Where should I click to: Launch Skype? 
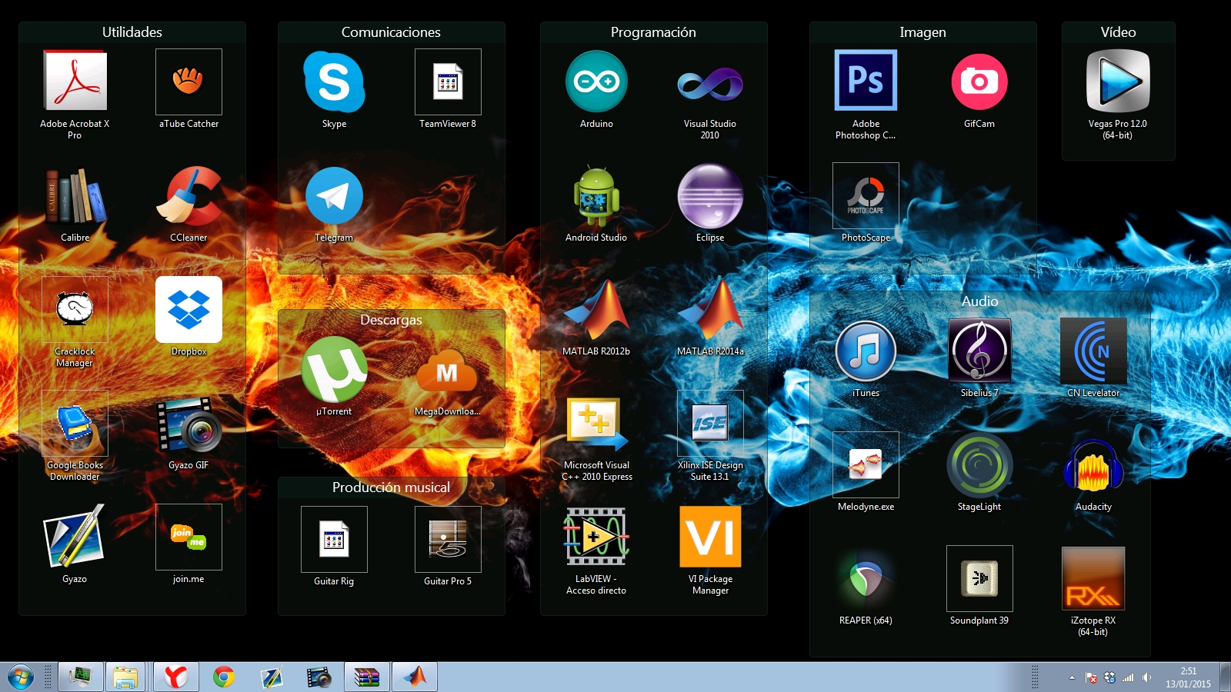click(x=334, y=82)
